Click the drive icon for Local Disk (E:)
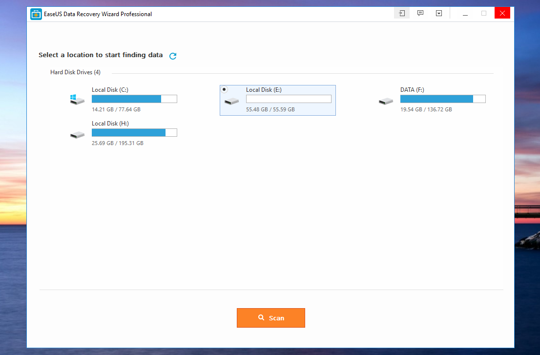The image size is (540, 355). [231, 101]
